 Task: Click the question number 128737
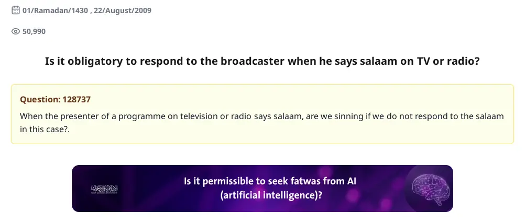[73, 99]
